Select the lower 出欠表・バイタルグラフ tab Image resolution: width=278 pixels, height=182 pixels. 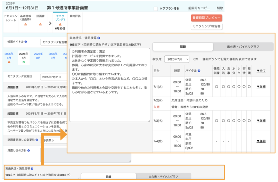(163, 176)
